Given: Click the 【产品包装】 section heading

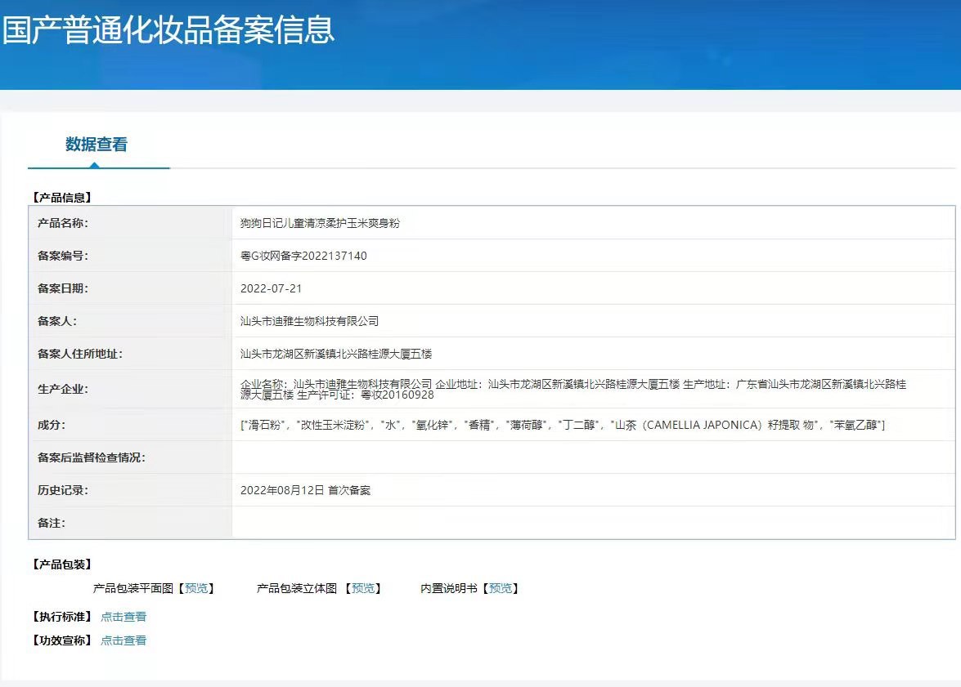Looking at the screenshot, I should click(x=62, y=564).
